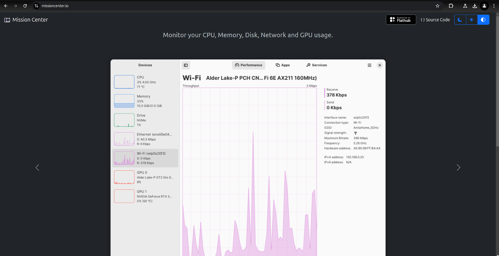Screen dimensions: 499x256
Task: Go to the previous screenshot arrow
Action: coord(37,168)
